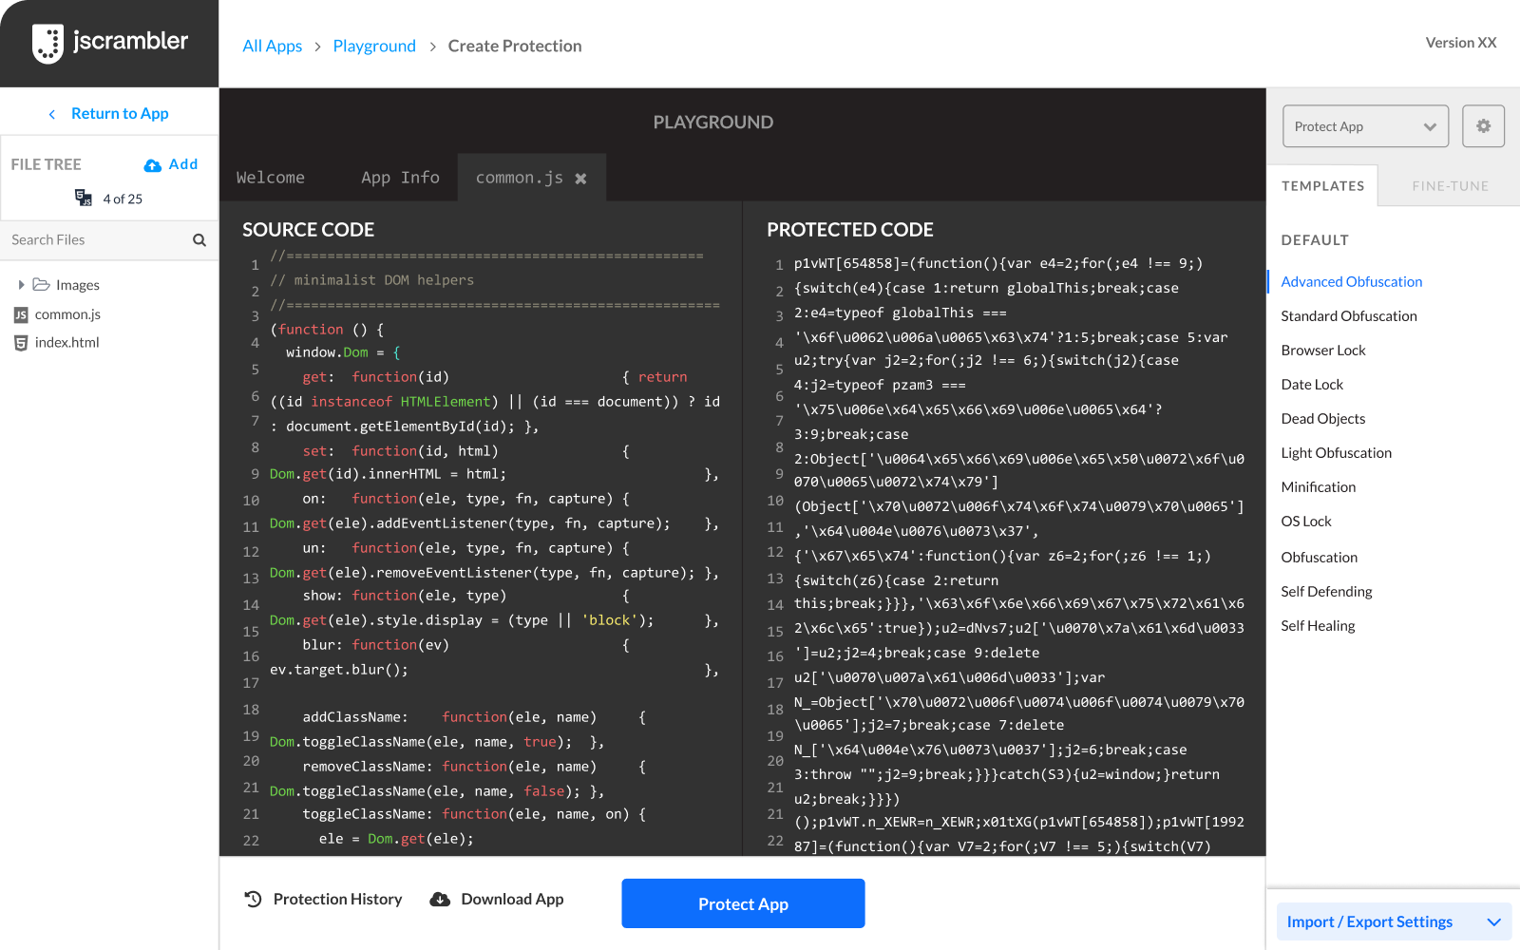Viewport: 1520px width, 950px height.
Task: Click the Images folder icon
Action: click(x=41, y=285)
